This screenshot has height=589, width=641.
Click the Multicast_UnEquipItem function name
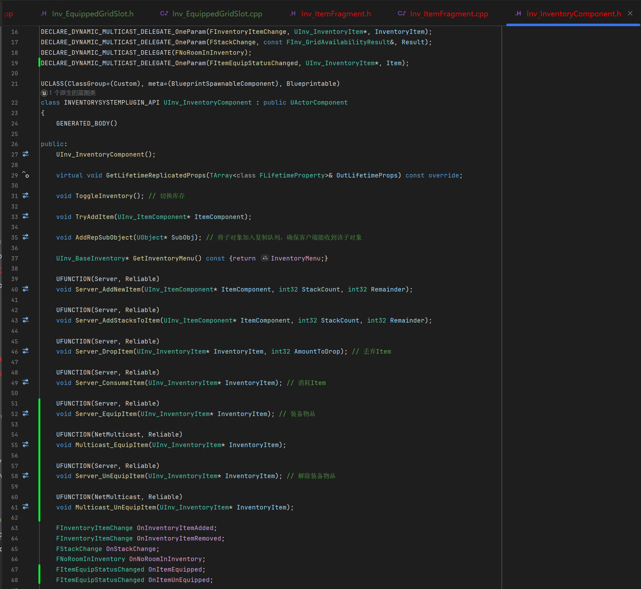tap(116, 507)
